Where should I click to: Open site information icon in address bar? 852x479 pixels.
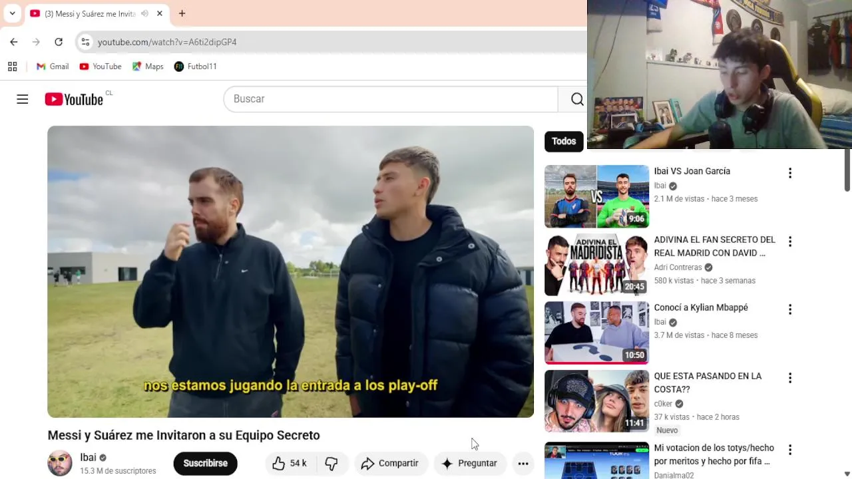coord(85,42)
